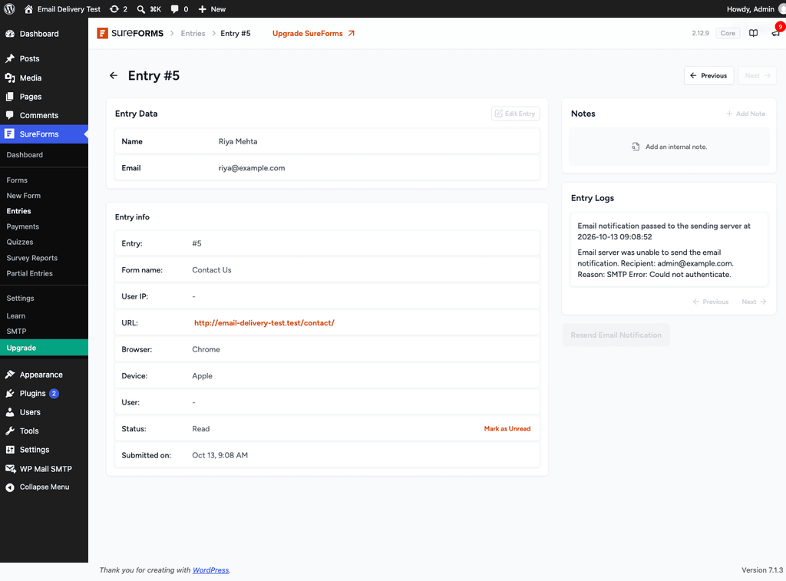Click Add an internal note area
The width and height of the screenshot is (786, 581).
click(x=669, y=147)
